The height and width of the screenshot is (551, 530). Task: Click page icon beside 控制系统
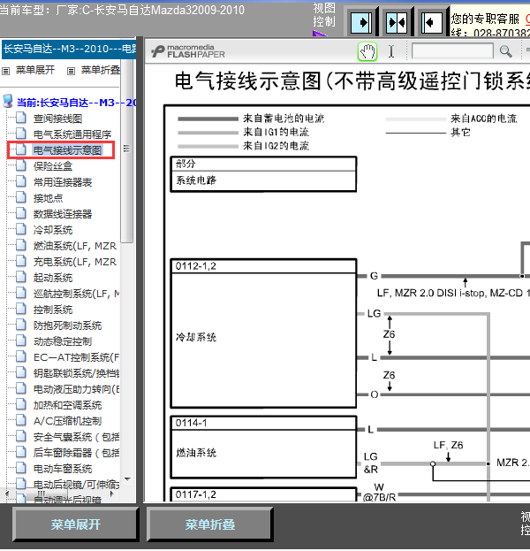(21, 309)
